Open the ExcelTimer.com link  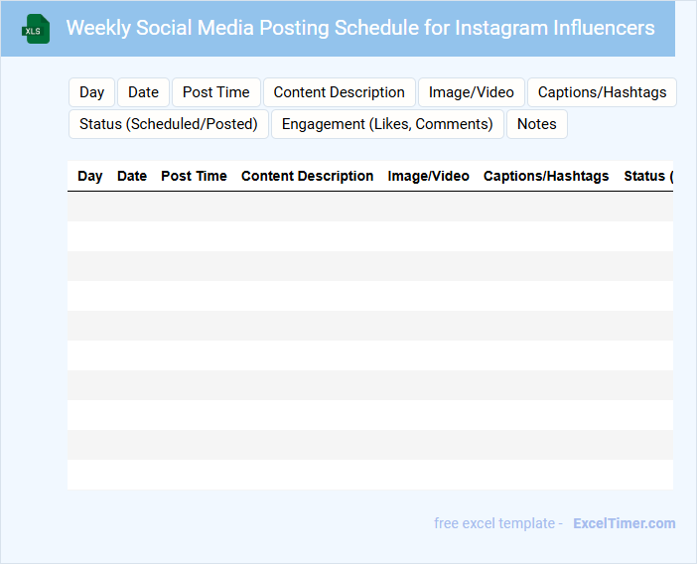coord(624,523)
